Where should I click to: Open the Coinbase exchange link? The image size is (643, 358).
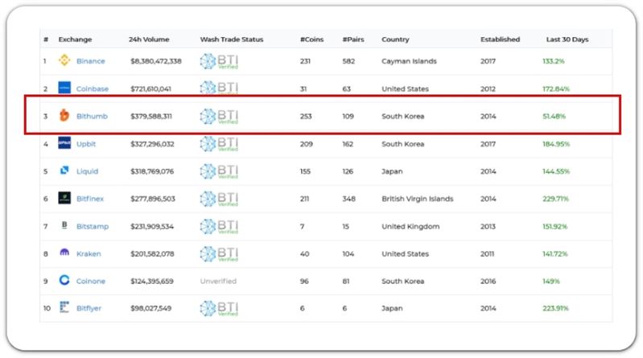[x=93, y=88]
